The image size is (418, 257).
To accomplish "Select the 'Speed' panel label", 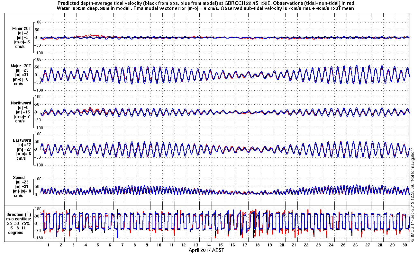I will coord(19,178).
